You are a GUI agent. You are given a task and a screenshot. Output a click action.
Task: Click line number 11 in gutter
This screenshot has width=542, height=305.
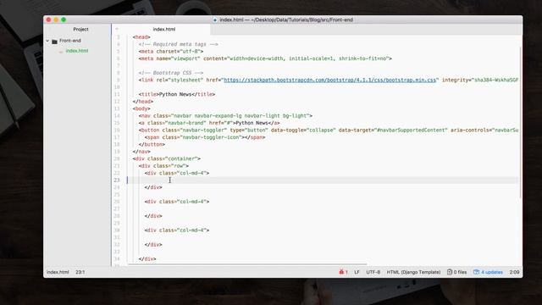tap(117, 94)
